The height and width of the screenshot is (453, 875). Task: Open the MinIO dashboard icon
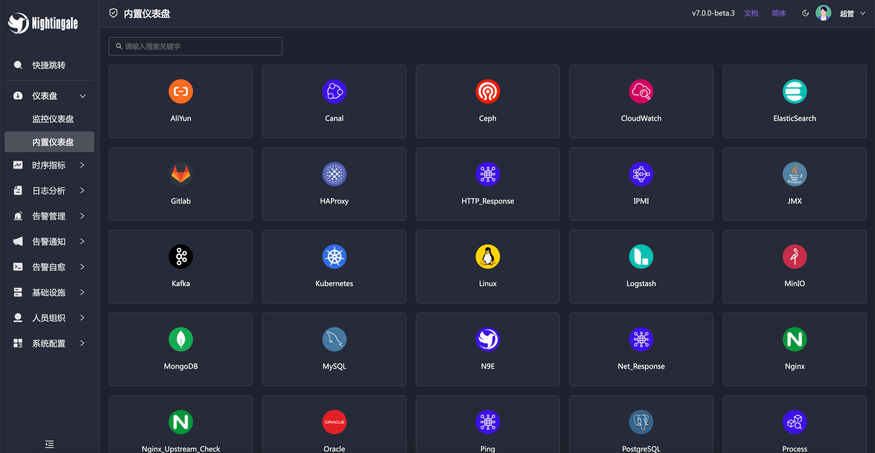point(794,257)
